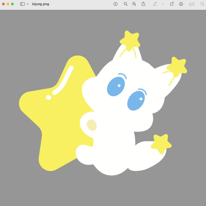The height and width of the screenshot is (206, 206).
Task: Zoom in on the image
Action: 134,4
